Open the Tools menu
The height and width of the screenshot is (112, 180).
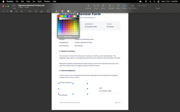(x=39, y=1)
